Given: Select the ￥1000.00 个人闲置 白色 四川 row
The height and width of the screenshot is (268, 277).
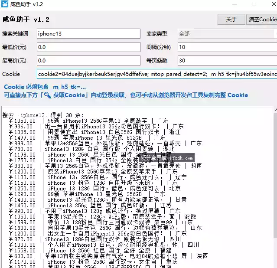Looking at the screenshot, I should pyautogui.click(x=104, y=245).
